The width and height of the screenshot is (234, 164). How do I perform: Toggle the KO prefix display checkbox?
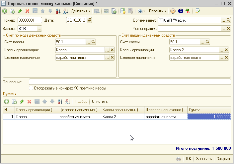click(31, 88)
